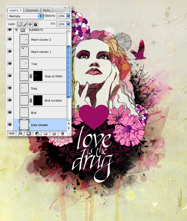Viewport: 187px width, 221px height.
Task: Click the scrollbar up arrow
Action: [x=69, y=123]
